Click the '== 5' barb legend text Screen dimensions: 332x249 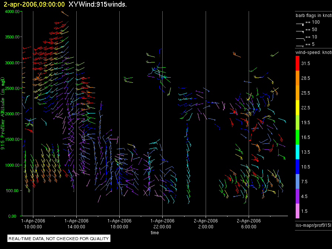click(310, 44)
